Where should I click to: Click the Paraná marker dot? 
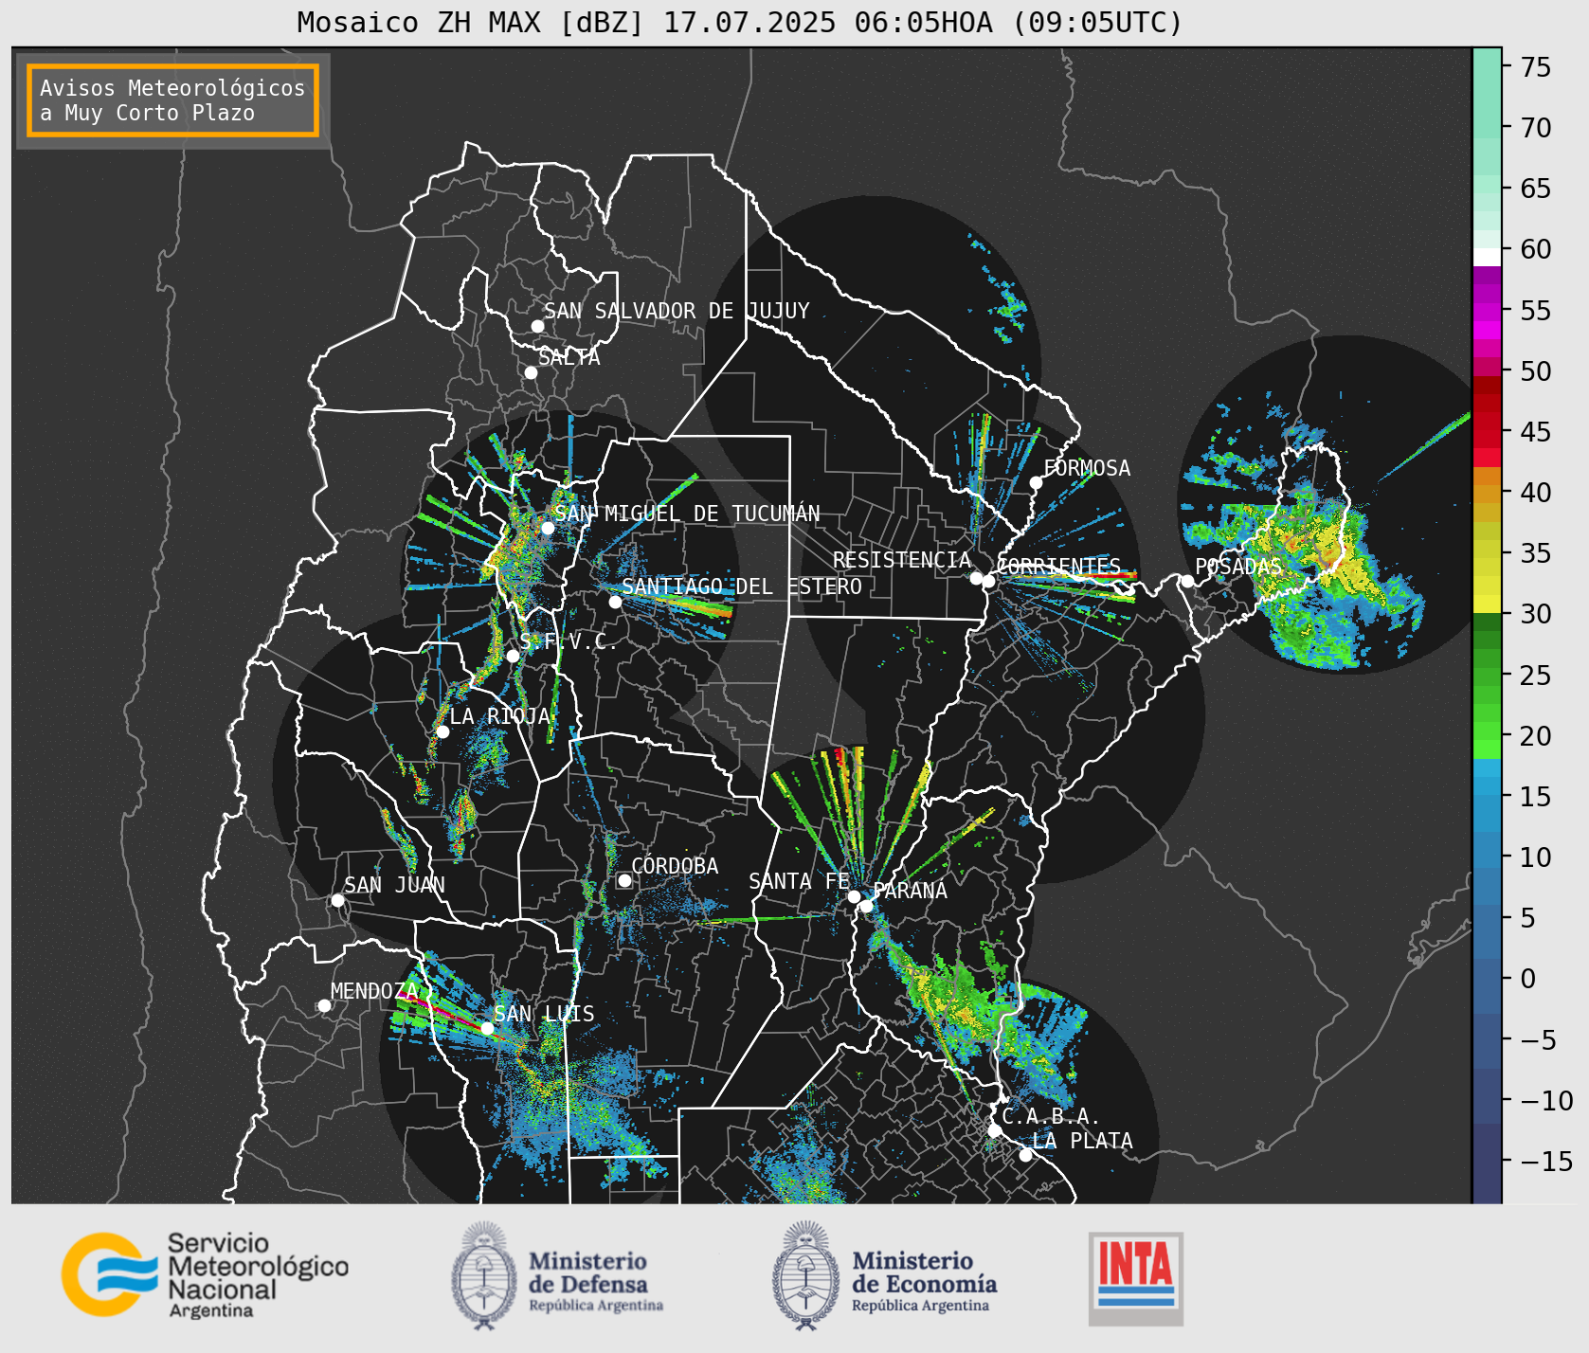pos(866,906)
